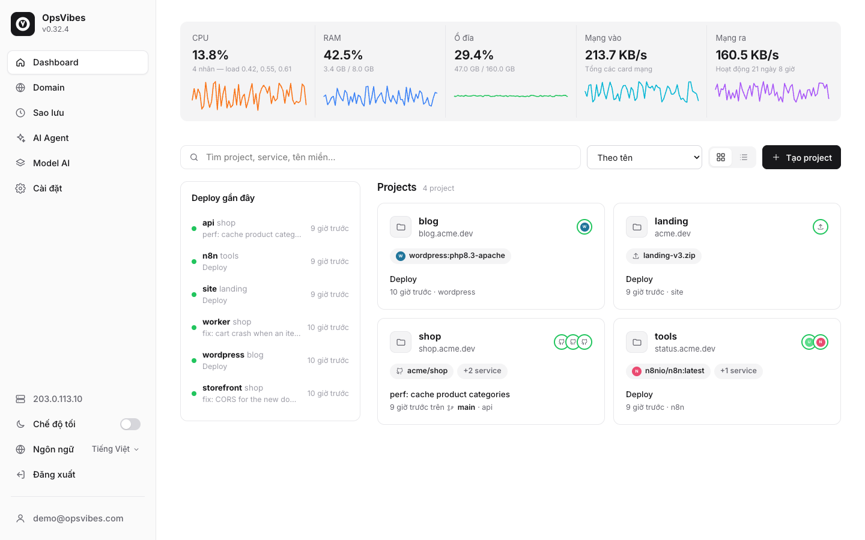Click the demo@opsvibes.com account
This screenshot has width=865, height=540.
coord(78,518)
